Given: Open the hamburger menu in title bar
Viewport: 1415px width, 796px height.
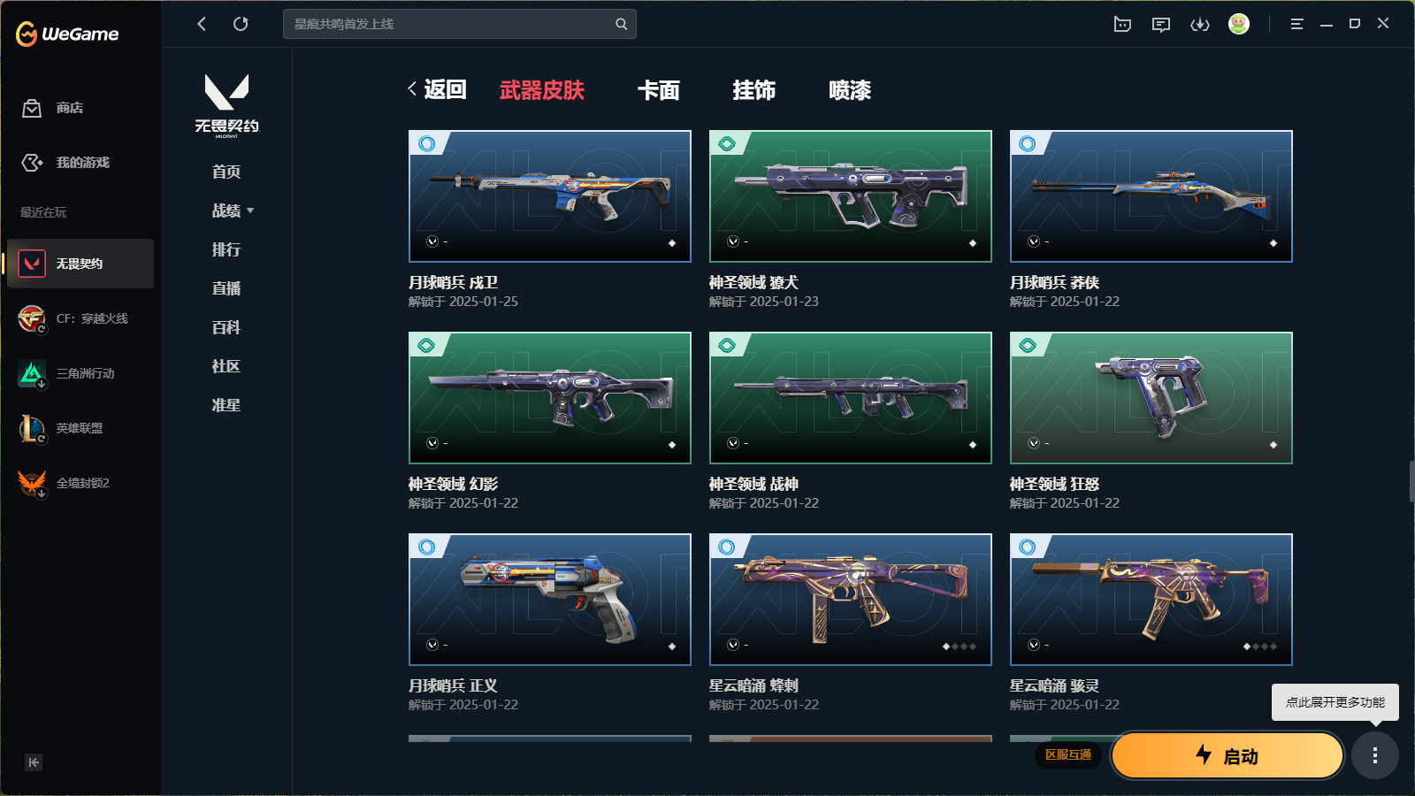Looking at the screenshot, I should coord(1296,24).
